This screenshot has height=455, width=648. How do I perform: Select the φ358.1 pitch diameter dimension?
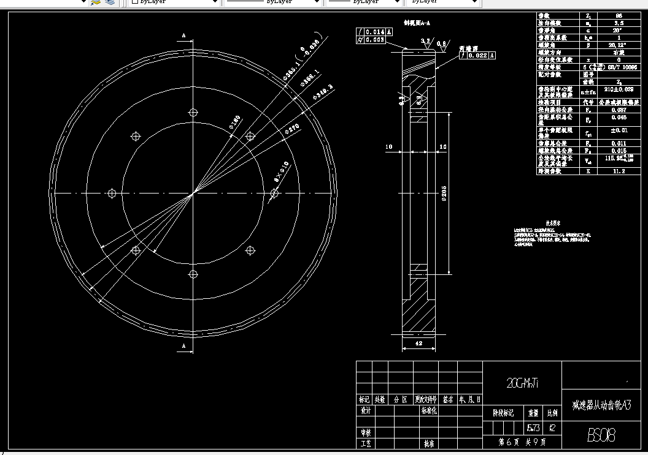309,78
